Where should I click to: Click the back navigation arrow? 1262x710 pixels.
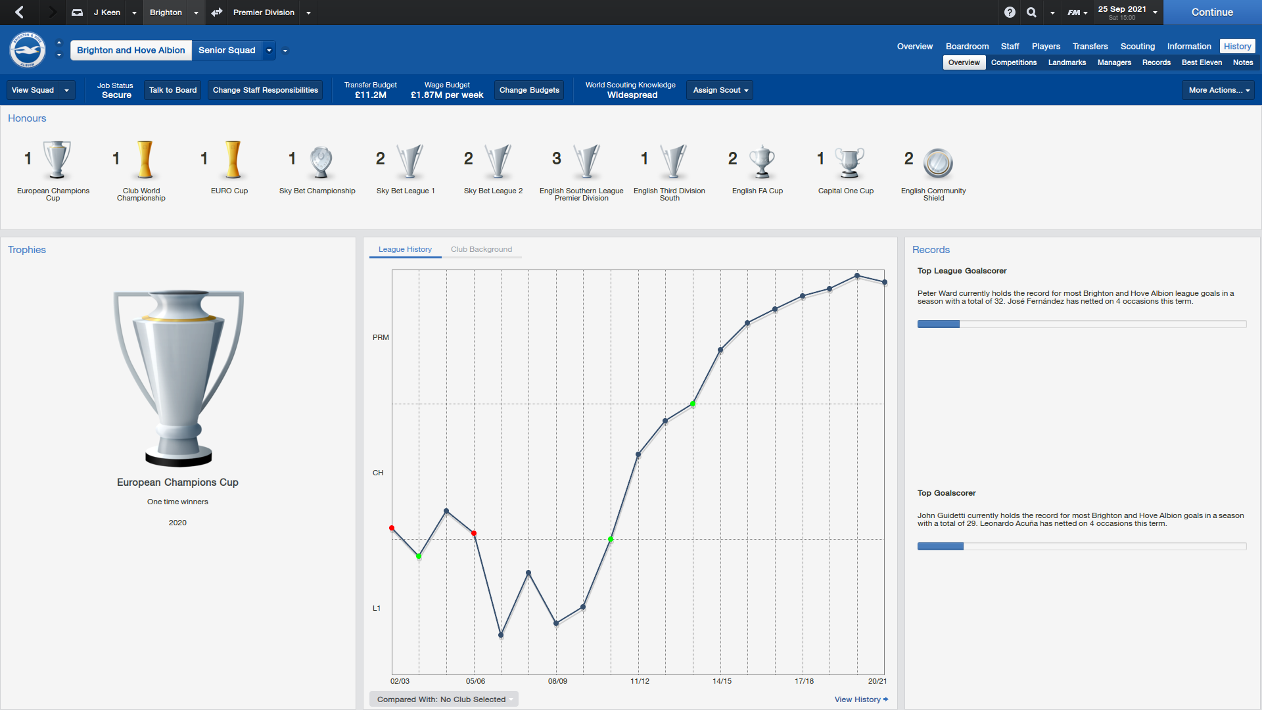pyautogui.click(x=20, y=12)
